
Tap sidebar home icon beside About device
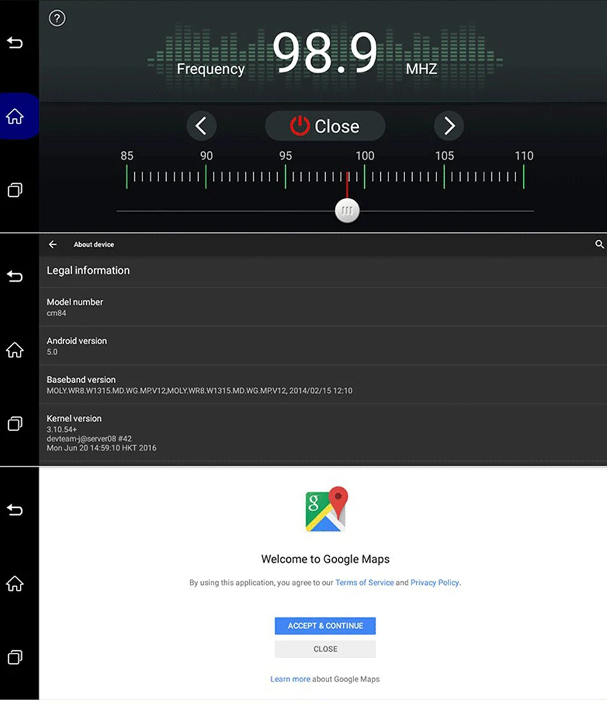click(x=15, y=349)
